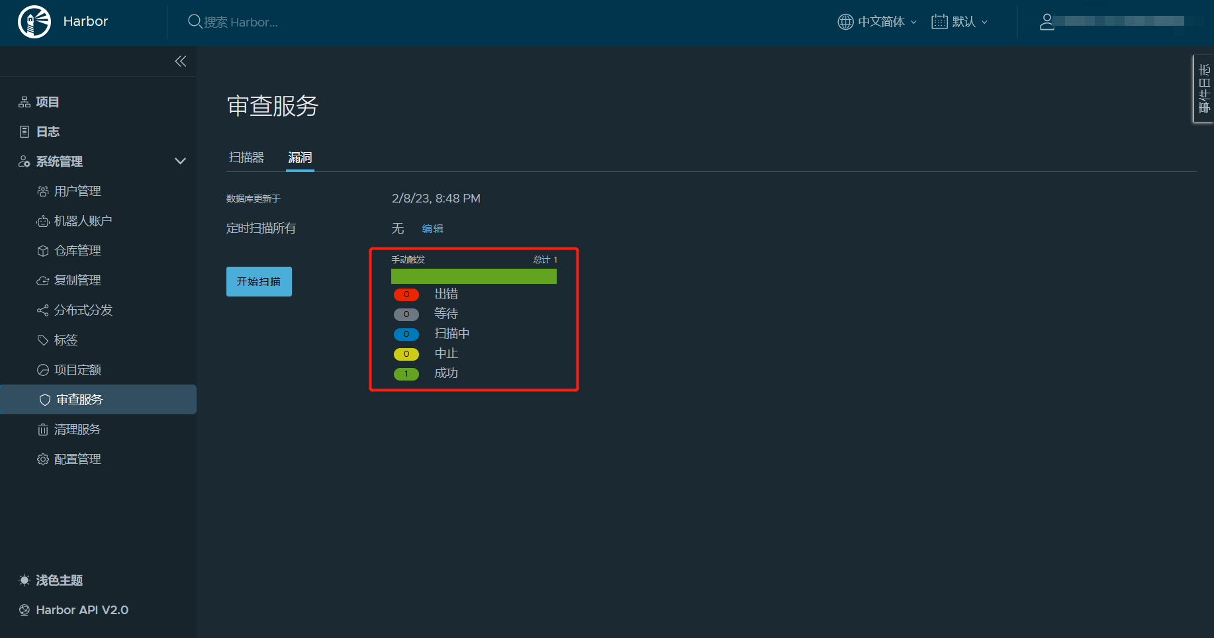The height and width of the screenshot is (638, 1214).
Task: Collapse the 系统管理 section chevron
Action: (x=180, y=161)
